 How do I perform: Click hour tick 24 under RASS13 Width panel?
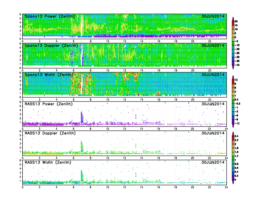226,187
